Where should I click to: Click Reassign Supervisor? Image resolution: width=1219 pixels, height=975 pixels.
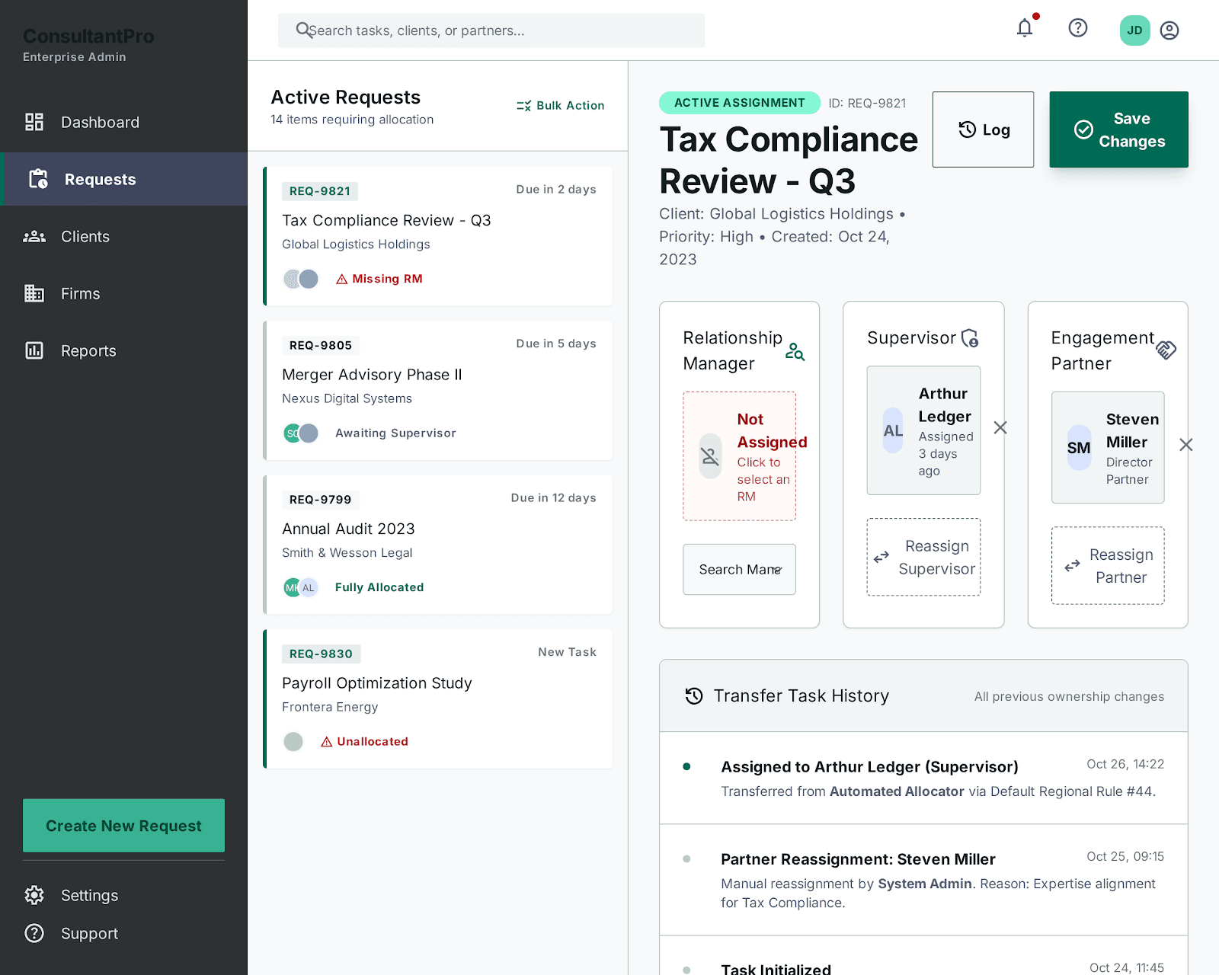pos(923,558)
